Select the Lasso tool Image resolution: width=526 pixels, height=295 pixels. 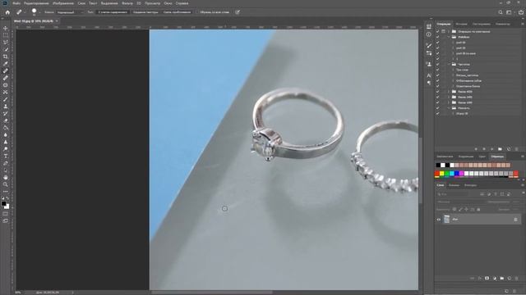(x=6, y=42)
